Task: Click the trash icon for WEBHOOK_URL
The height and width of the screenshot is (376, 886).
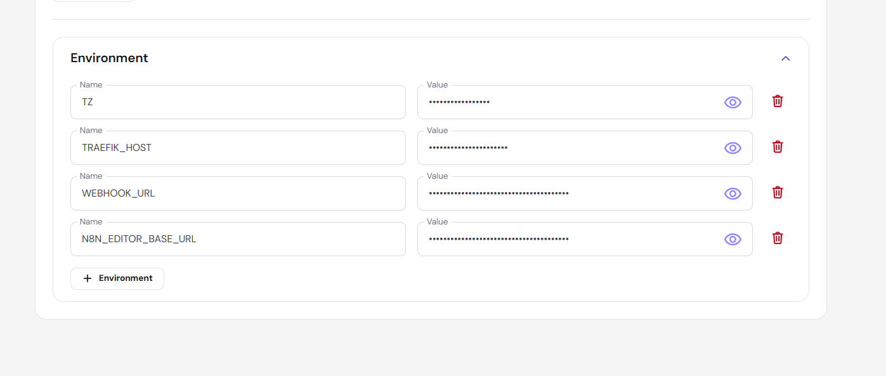Action: (x=778, y=192)
